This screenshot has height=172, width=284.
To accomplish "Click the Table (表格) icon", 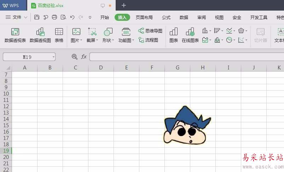I will tap(59, 35).
